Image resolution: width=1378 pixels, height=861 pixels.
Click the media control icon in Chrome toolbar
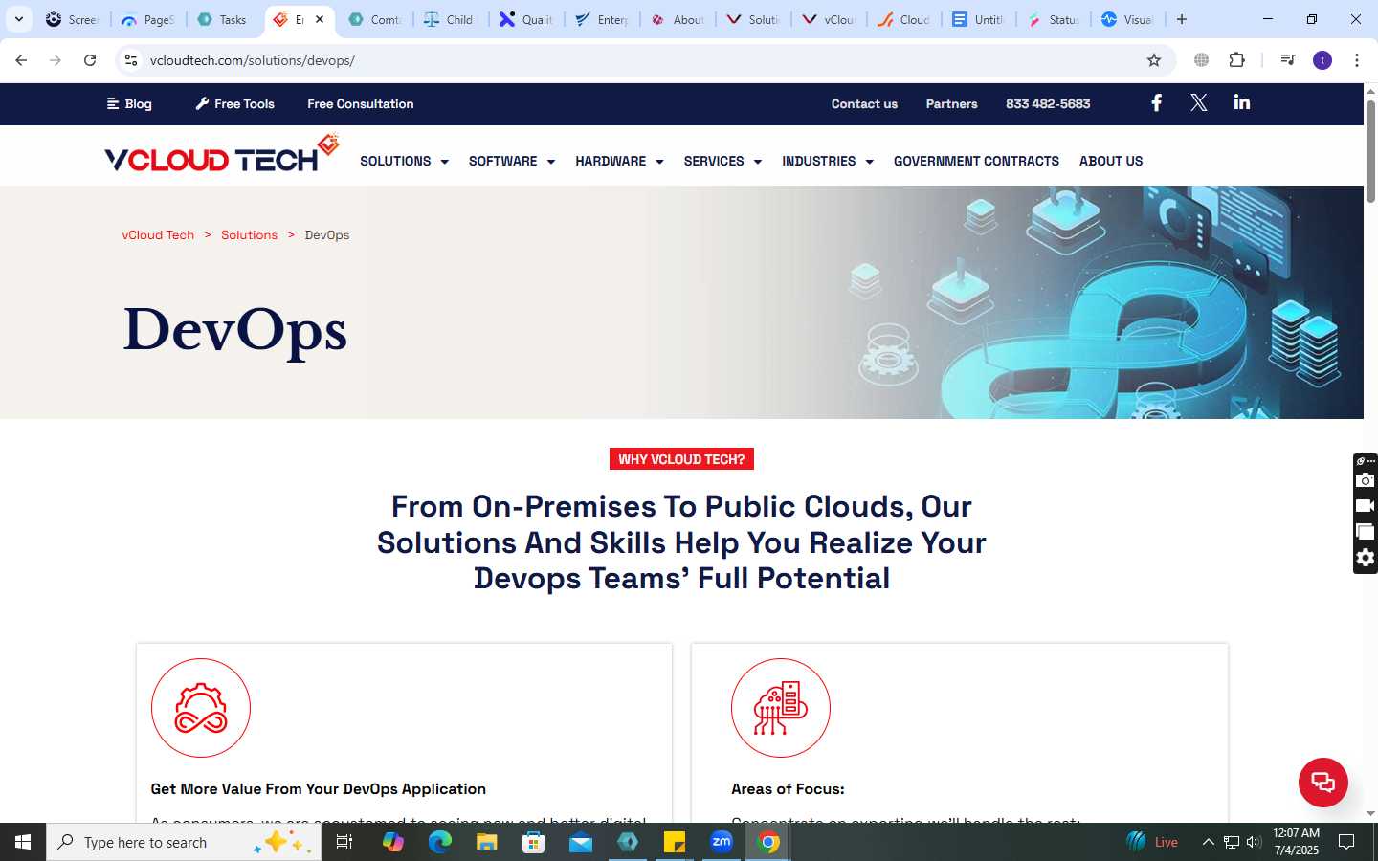[x=1288, y=60]
